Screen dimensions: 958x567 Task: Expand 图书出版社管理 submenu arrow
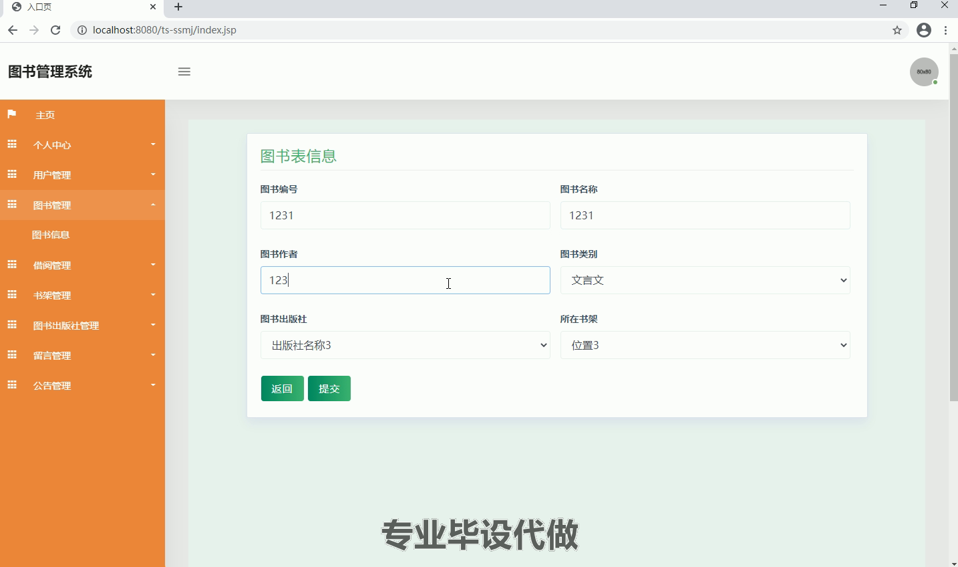coord(153,325)
